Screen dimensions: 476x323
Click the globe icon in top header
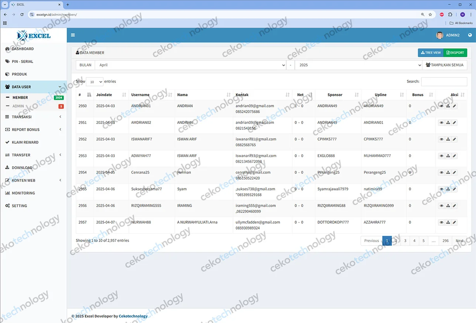[x=470, y=35]
